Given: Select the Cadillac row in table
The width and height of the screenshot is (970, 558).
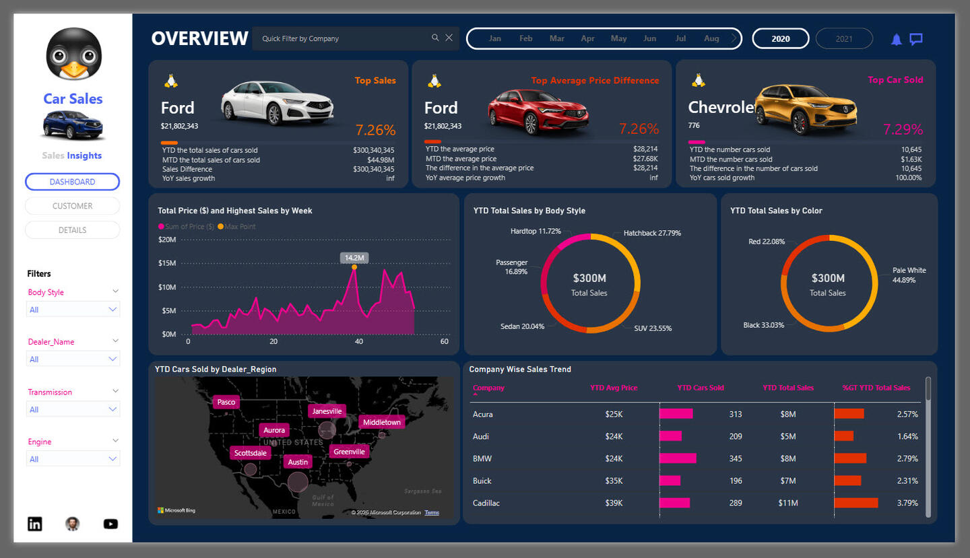Looking at the screenshot, I should tap(695, 503).
